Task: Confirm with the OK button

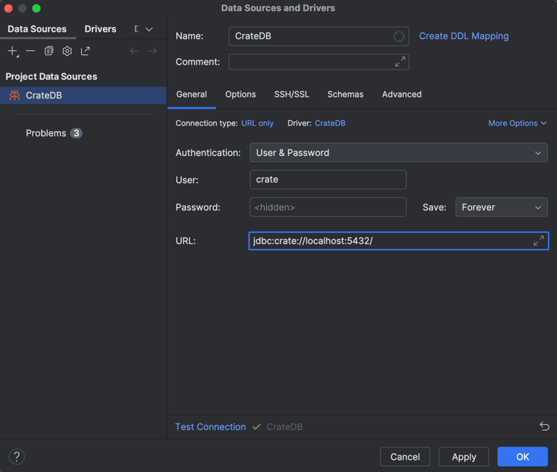Action: [x=522, y=457]
